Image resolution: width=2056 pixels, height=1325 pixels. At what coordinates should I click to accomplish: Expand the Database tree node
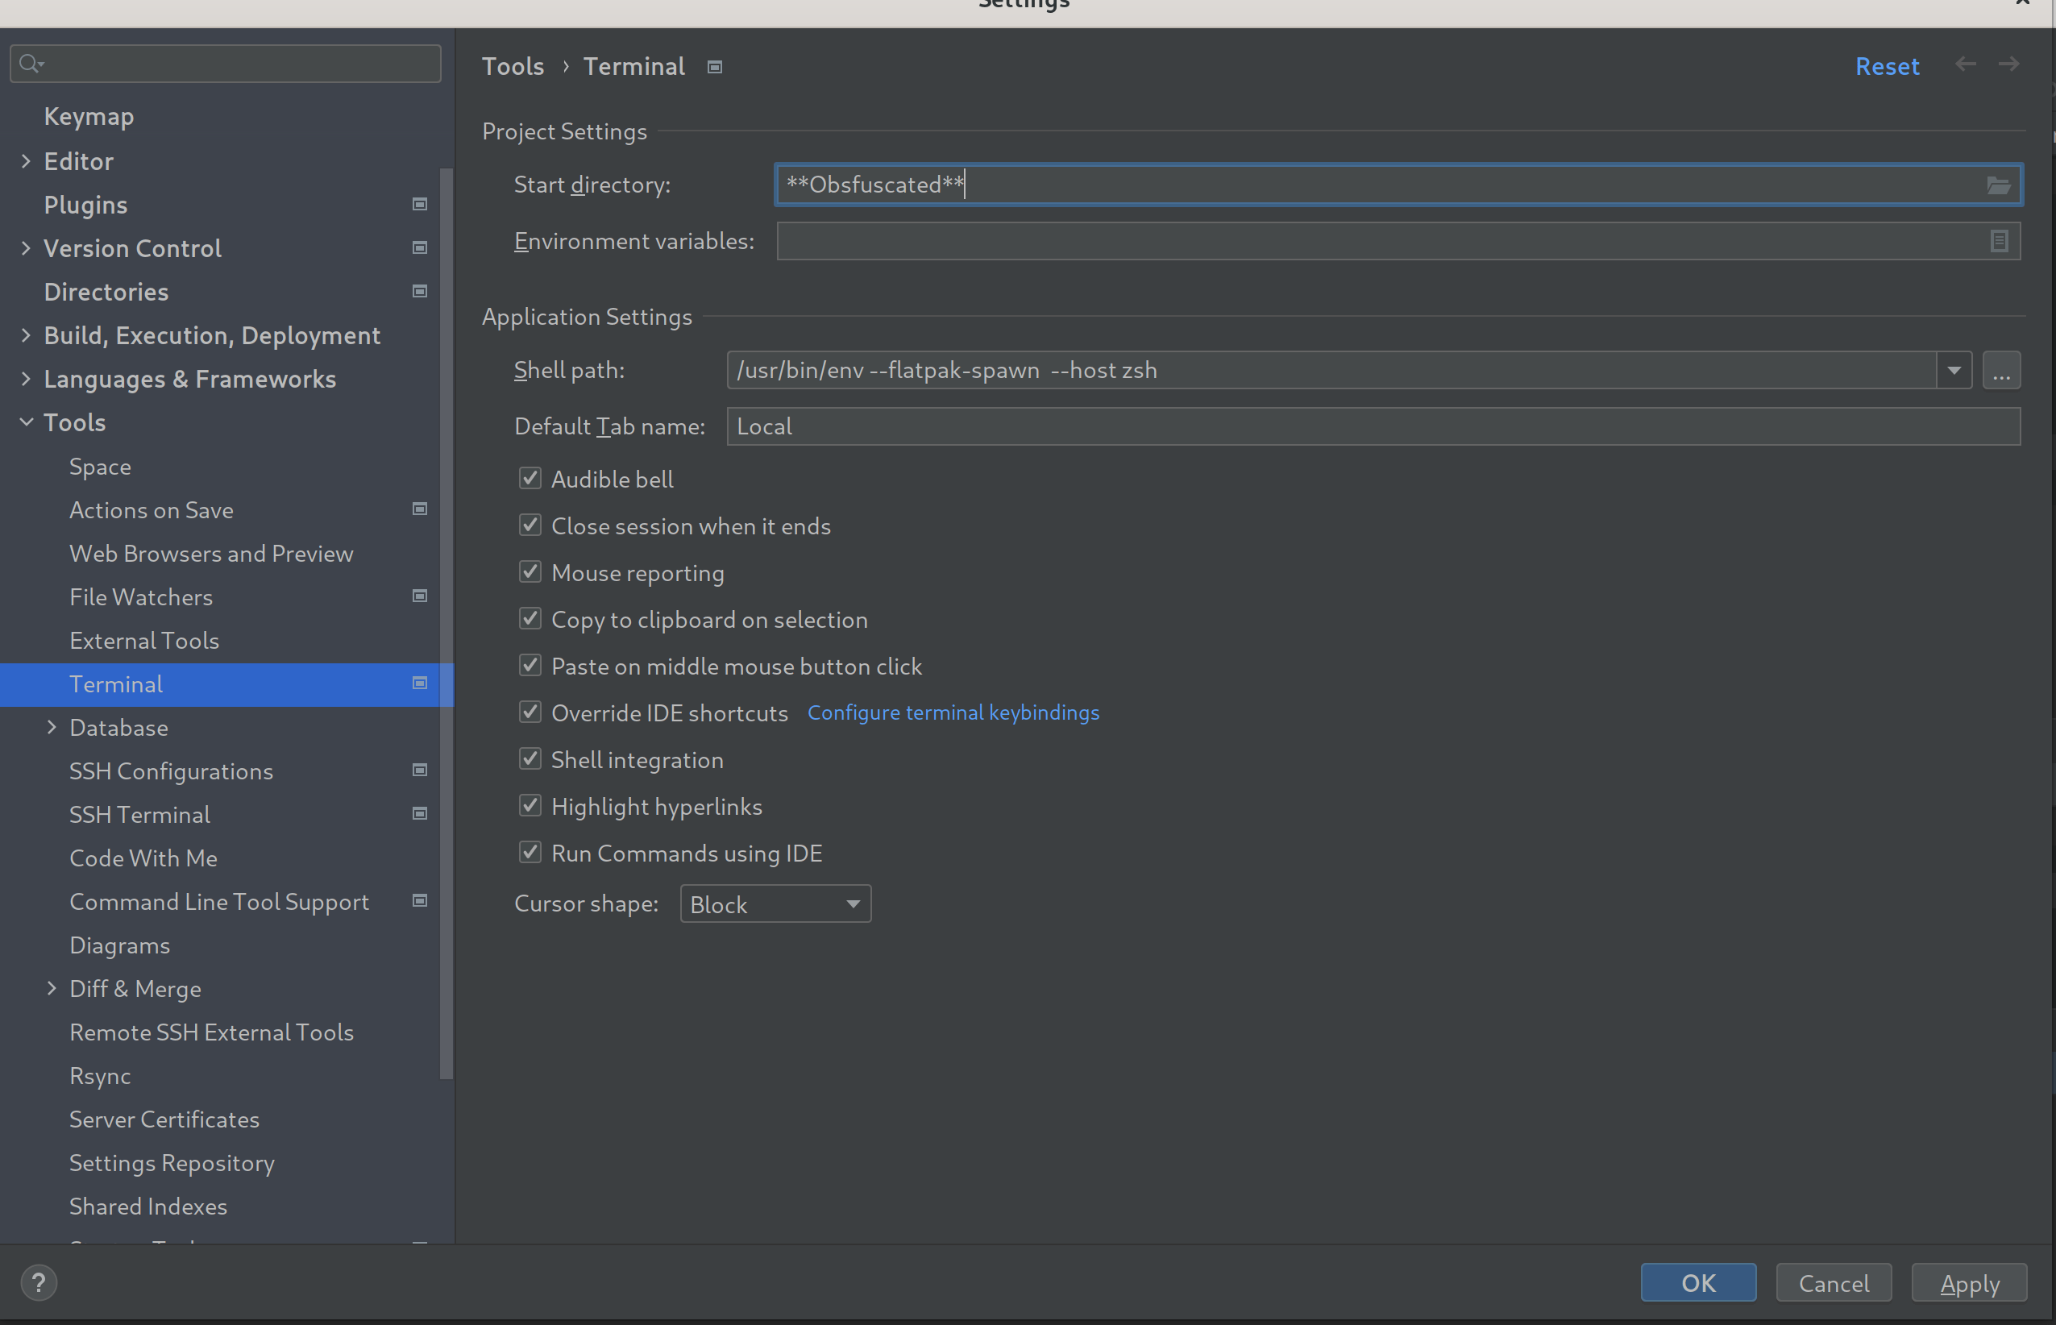point(52,727)
